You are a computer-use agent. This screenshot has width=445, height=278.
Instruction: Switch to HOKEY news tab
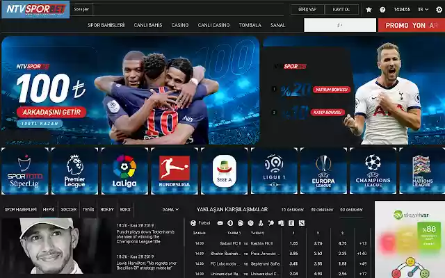tap(107, 210)
